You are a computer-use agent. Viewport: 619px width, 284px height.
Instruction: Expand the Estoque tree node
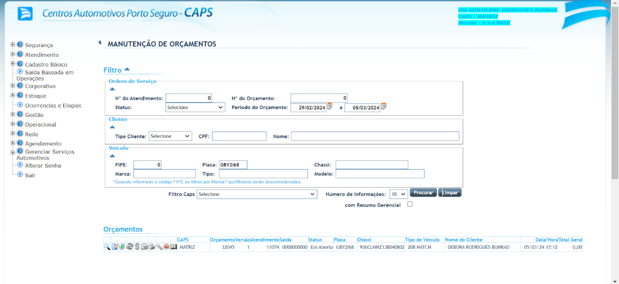13,95
